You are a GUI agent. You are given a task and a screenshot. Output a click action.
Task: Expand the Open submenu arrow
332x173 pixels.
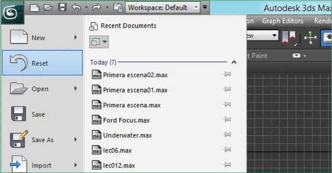tap(75, 88)
